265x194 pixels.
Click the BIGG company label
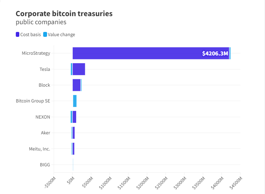pos(45,165)
